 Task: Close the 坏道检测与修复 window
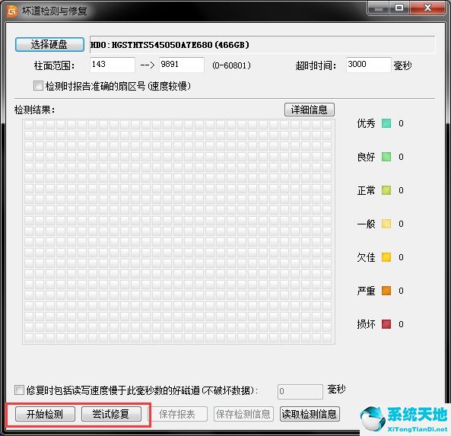point(427,8)
